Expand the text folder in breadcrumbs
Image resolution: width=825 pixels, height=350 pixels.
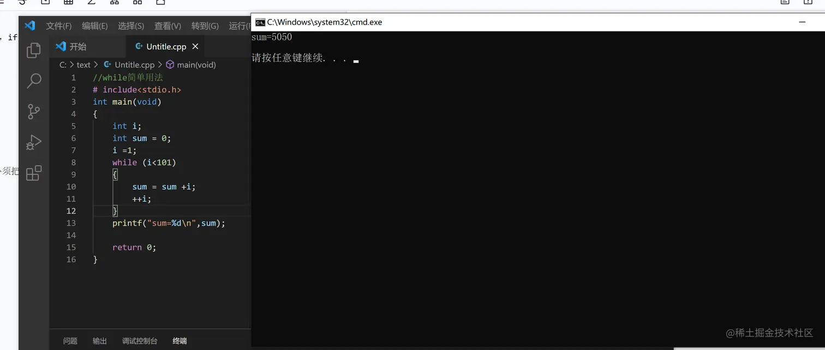tap(83, 65)
